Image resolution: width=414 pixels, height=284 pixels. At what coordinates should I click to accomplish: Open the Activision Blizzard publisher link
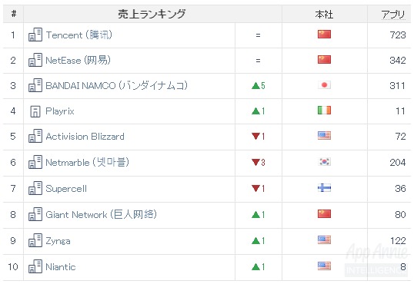point(85,137)
